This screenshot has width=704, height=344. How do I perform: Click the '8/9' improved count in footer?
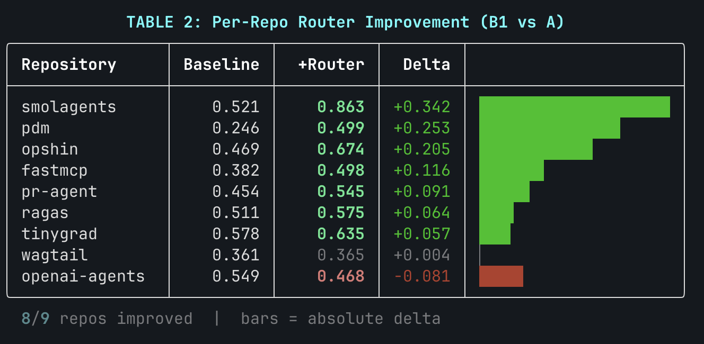(x=36, y=319)
